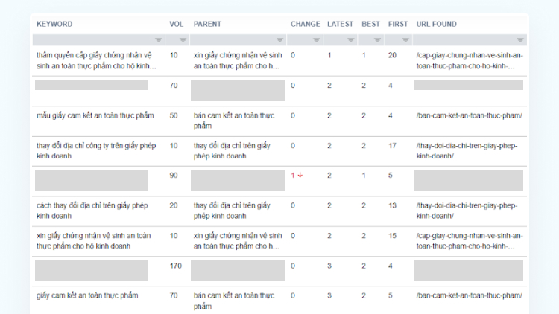The height and width of the screenshot is (314, 559).
Task: Click volume 20 in 'cách thay đổi' row
Action: [x=173, y=205]
